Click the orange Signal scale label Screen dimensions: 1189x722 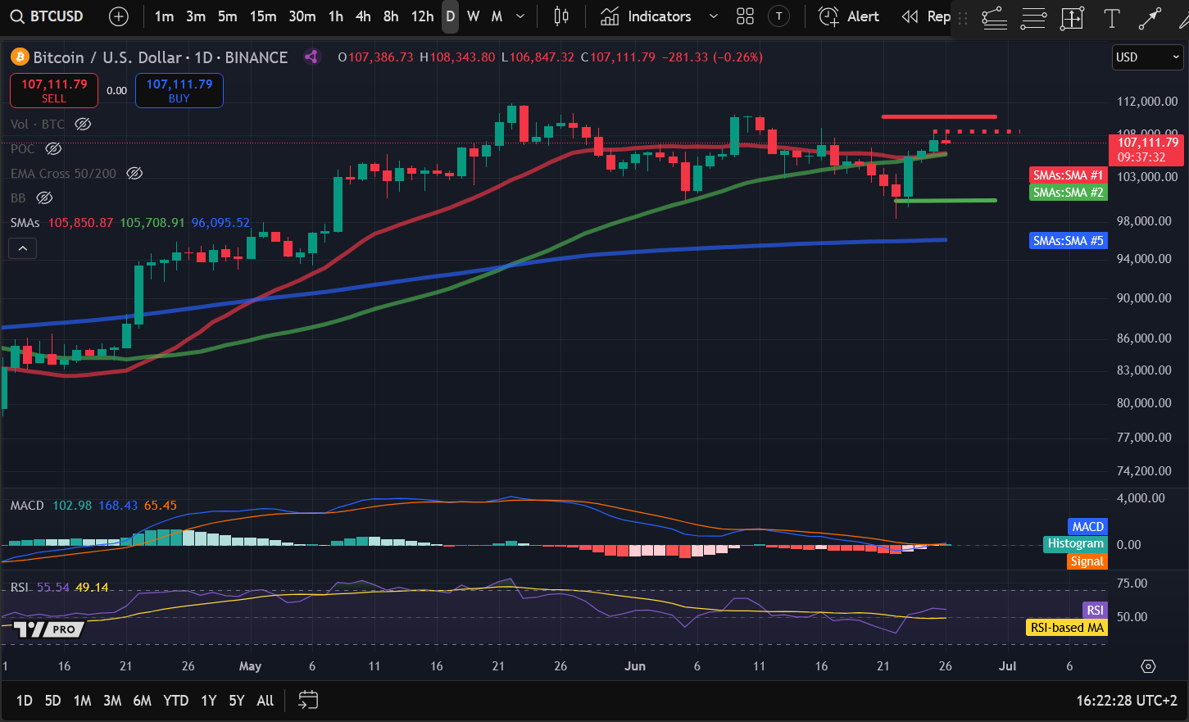(x=1087, y=561)
